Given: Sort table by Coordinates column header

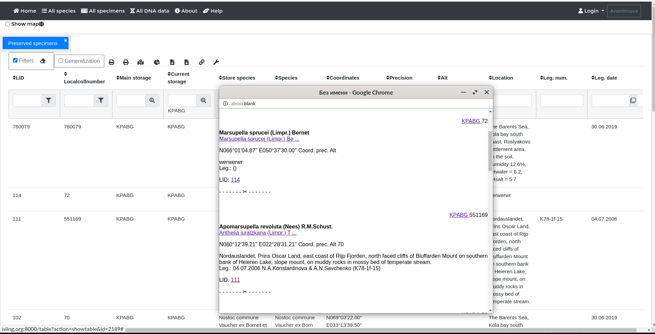Looking at the screenshot, I should (x=343, y=78).
